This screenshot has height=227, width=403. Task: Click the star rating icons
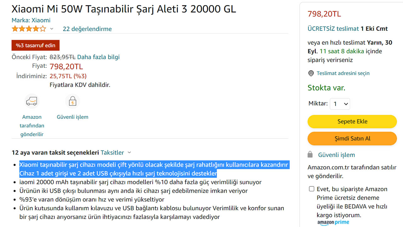(29, 29)
